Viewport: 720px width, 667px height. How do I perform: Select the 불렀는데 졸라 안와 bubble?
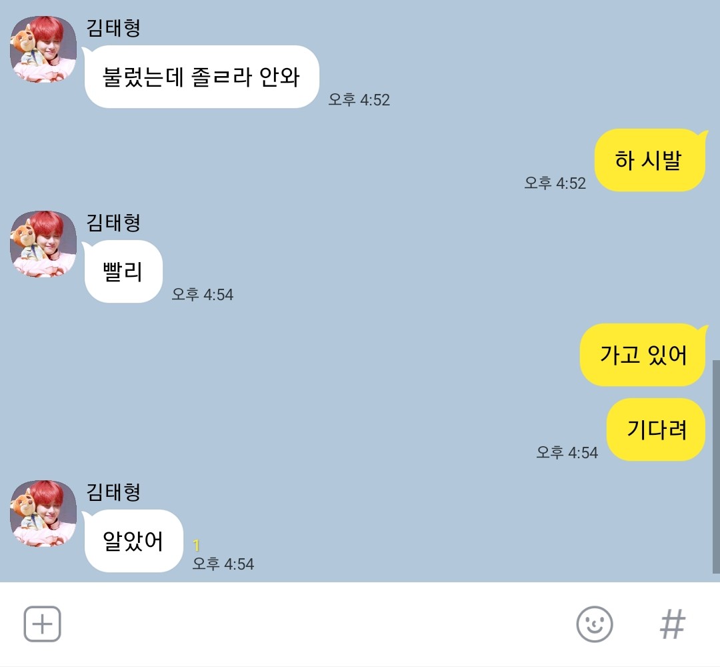[x=201, y=77]
